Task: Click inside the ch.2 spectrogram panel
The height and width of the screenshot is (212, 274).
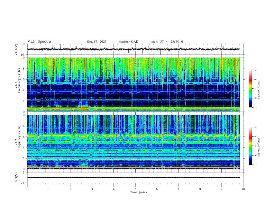Action: pyautogui.click(x=133, y=142)
